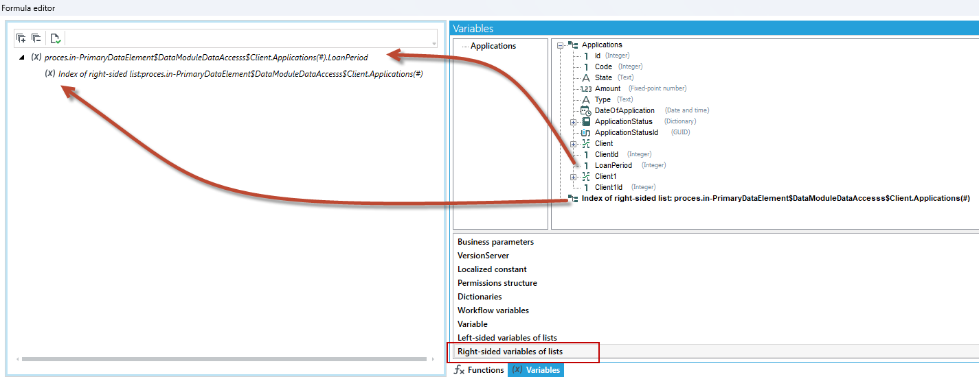Click the relation icon next to Client1

pos(586,176)
